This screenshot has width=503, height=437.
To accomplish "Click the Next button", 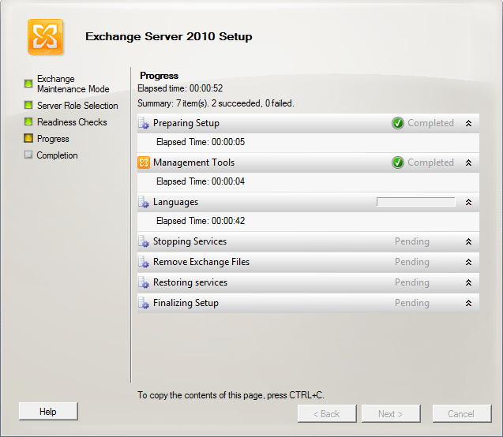I will coord(391,414).
